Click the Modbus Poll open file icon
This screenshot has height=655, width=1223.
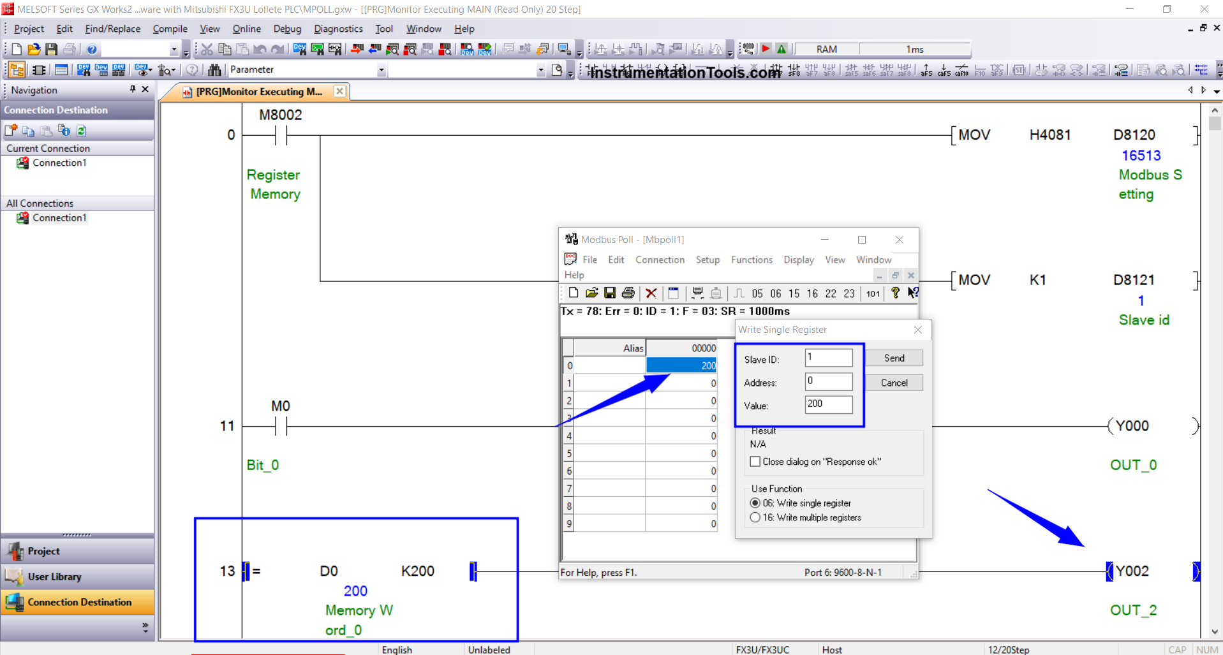click(x=591, y=293)
